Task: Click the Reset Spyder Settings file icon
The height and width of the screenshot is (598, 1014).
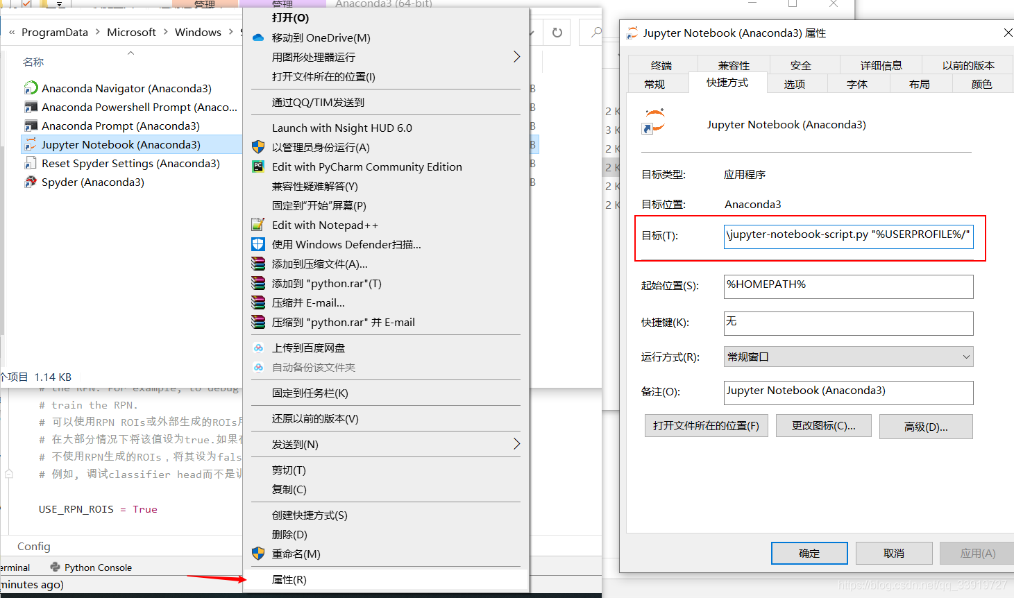Action: click(x=31, y=163)
